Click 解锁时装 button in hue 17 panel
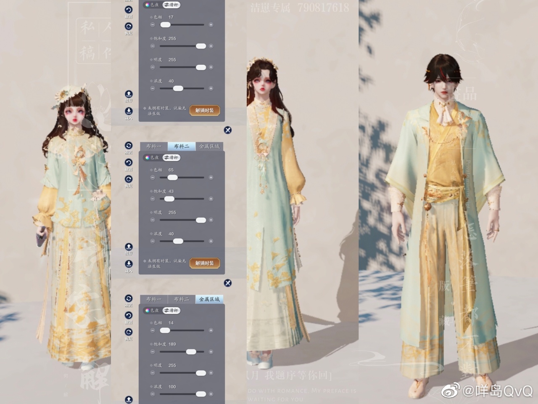The height and width of the screenshot is (404, 538). tap(205, 110)
